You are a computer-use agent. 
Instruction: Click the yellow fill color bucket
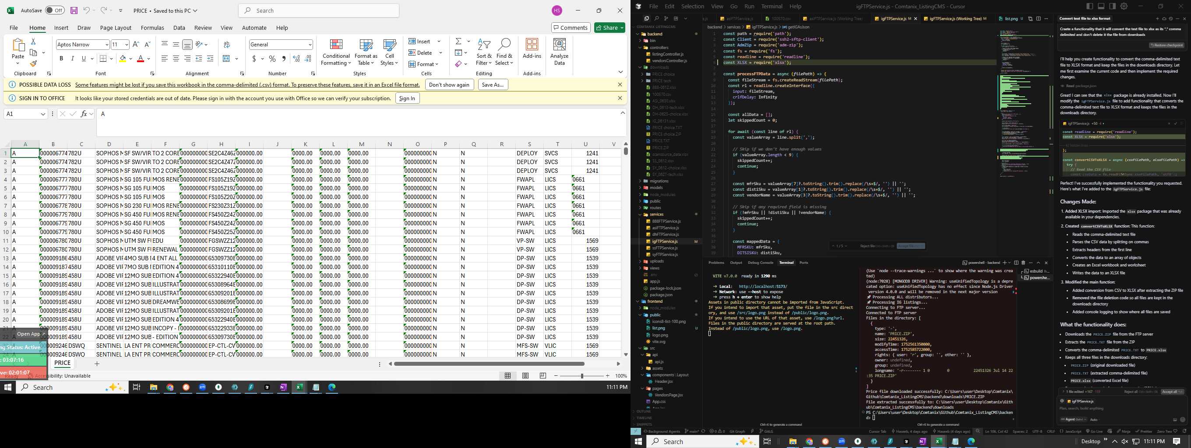pyautogui.click(x=123, y=59)
